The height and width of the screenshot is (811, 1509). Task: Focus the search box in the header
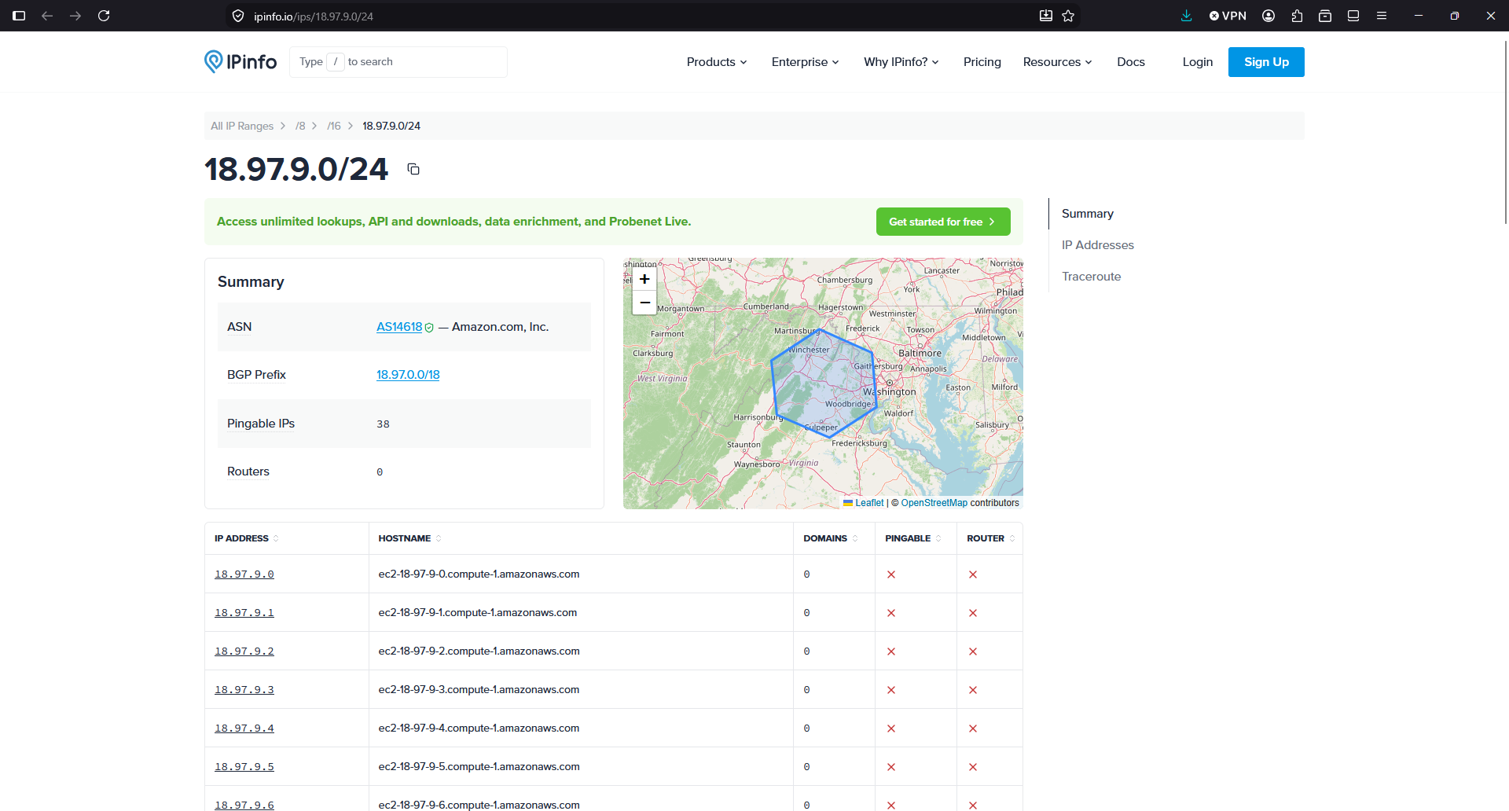(x=398, y=62)
